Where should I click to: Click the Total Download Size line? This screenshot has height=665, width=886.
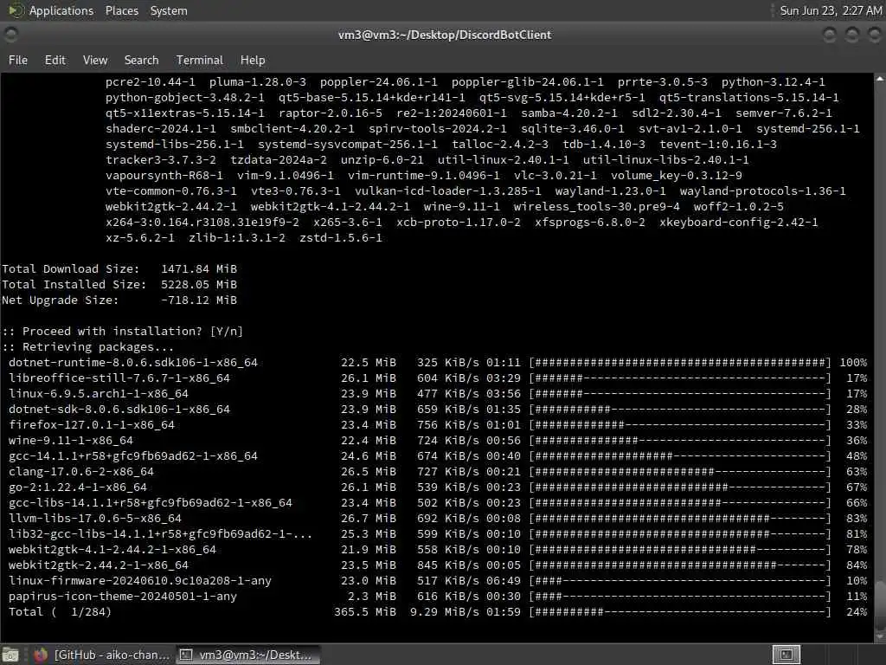pos(119,269)
